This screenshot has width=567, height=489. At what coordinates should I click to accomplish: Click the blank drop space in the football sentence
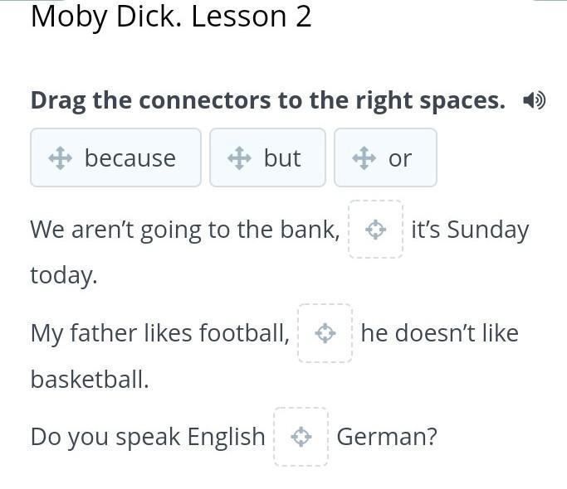pos(325,333)
